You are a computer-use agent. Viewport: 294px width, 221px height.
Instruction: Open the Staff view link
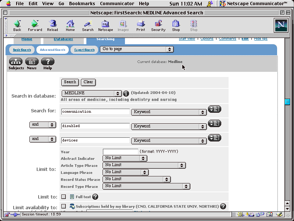[187, 39]
